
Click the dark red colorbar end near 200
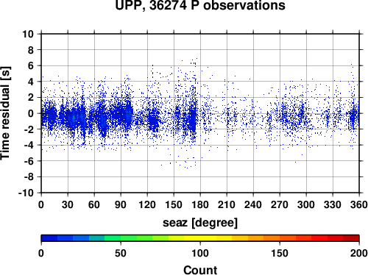click(351, 238)
